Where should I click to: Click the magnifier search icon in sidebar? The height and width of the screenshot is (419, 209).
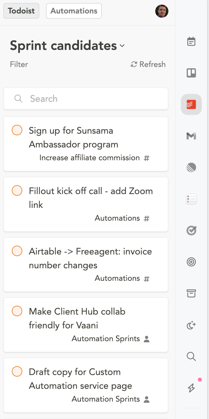coord(191,356)
